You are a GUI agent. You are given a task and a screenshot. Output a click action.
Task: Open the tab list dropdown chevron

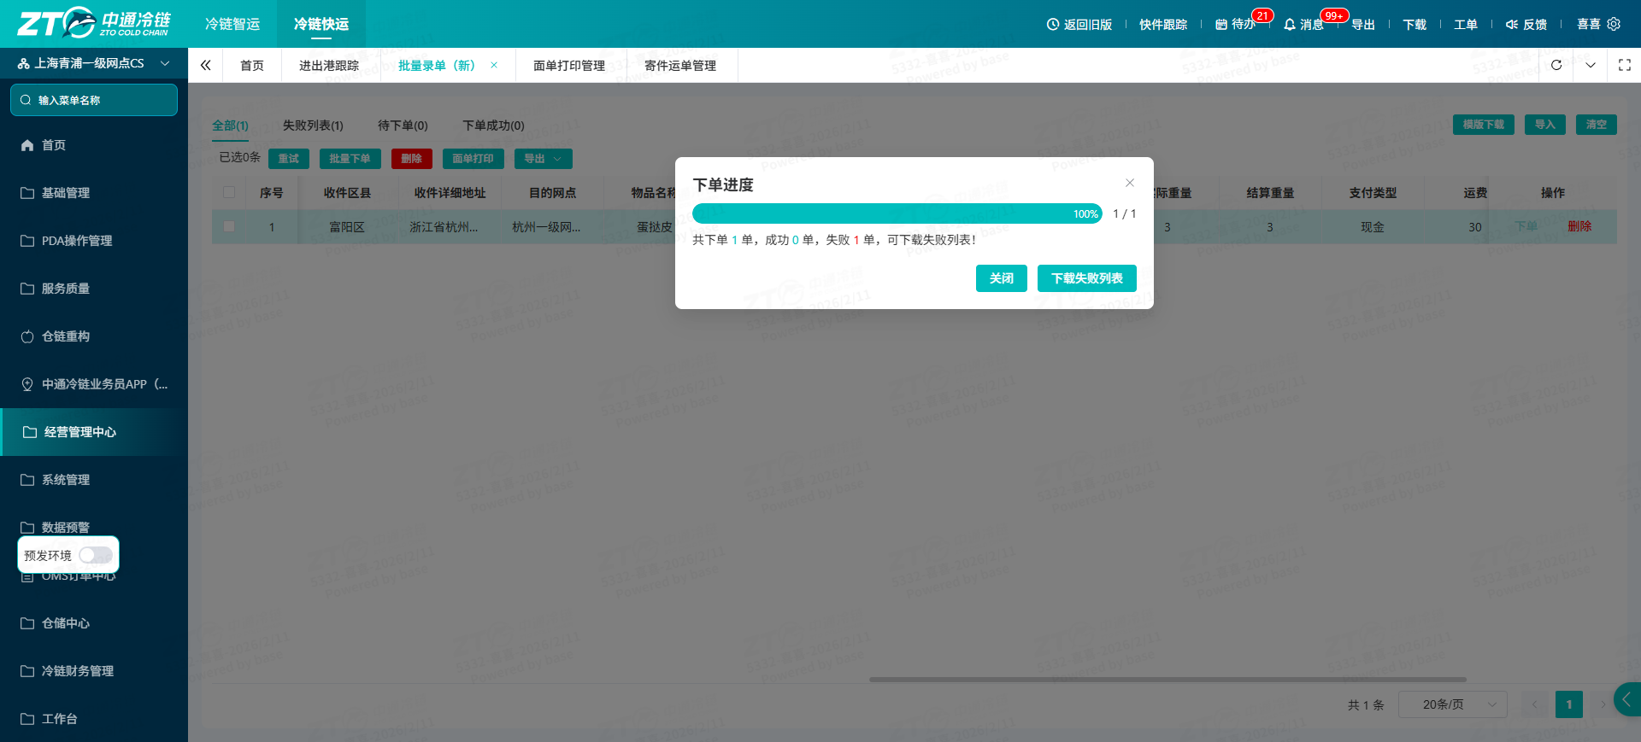(1591, 65)
